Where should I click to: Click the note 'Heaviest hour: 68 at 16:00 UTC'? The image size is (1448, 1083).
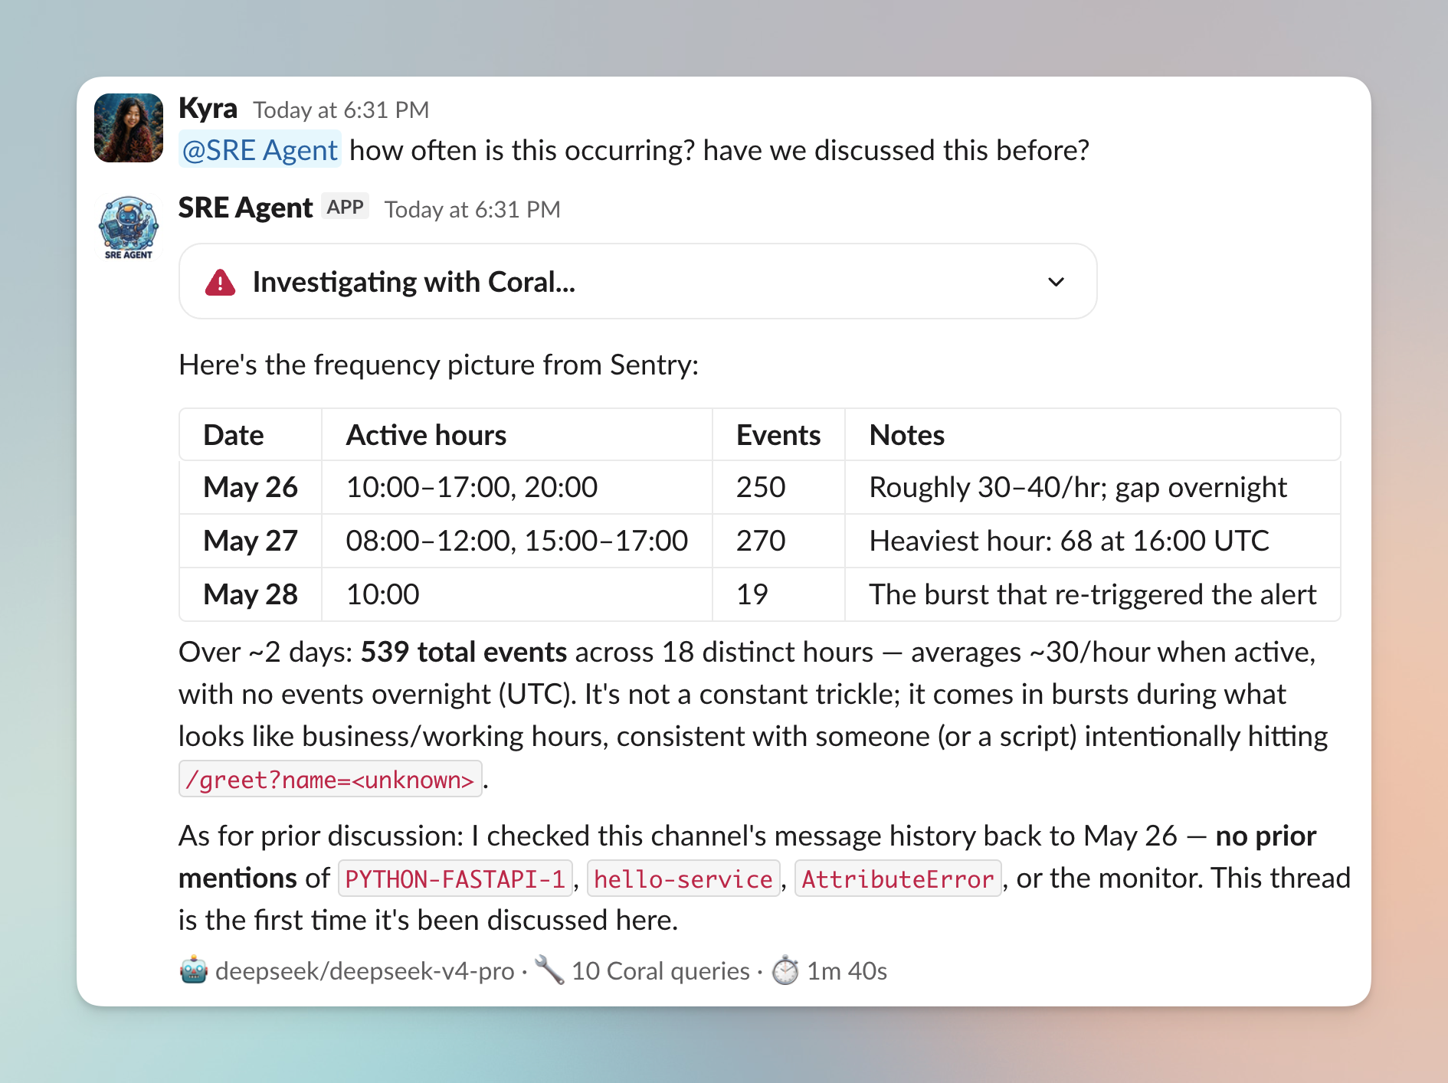(1070, 541)
